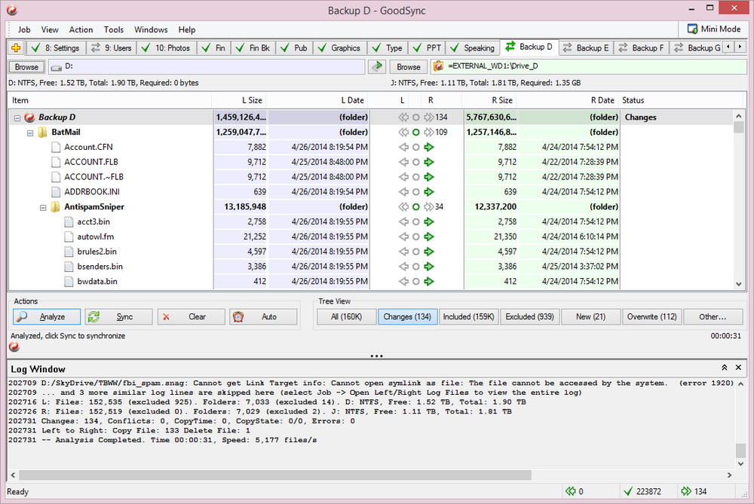754x504 pixels.
Task: Show New (21) tree view filter
Action: click(590, 316)
